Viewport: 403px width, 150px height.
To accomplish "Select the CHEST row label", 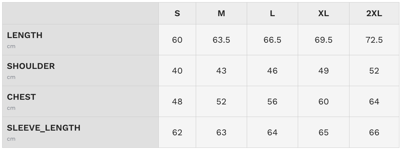I will [22, 97].
